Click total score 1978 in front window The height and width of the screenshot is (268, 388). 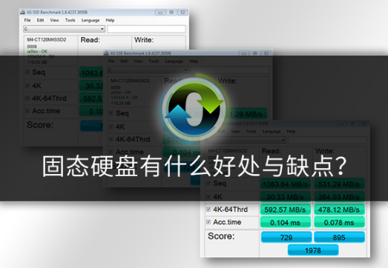coord(313,250)
